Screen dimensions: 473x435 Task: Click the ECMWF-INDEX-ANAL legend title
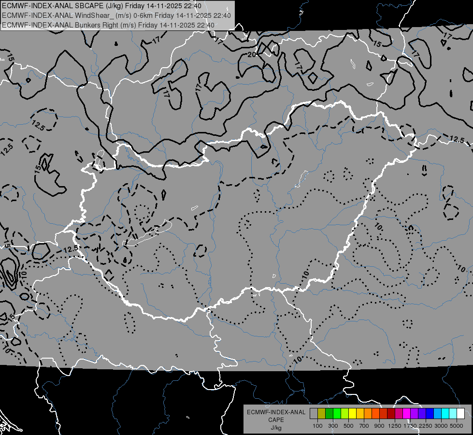276,412
